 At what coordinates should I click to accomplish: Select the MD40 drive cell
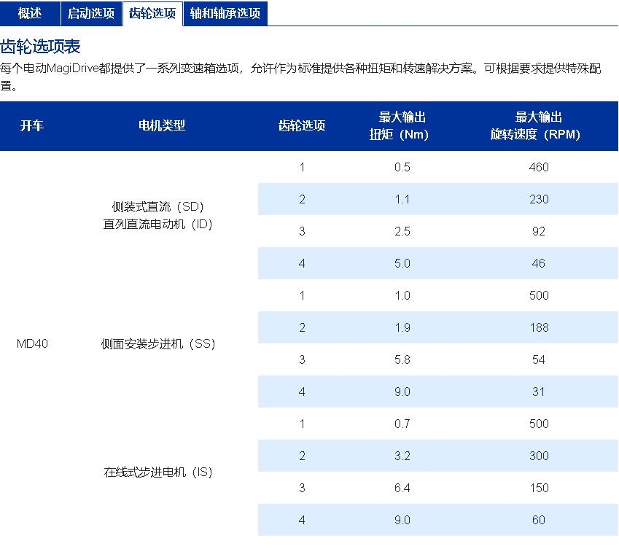[32, 343]
